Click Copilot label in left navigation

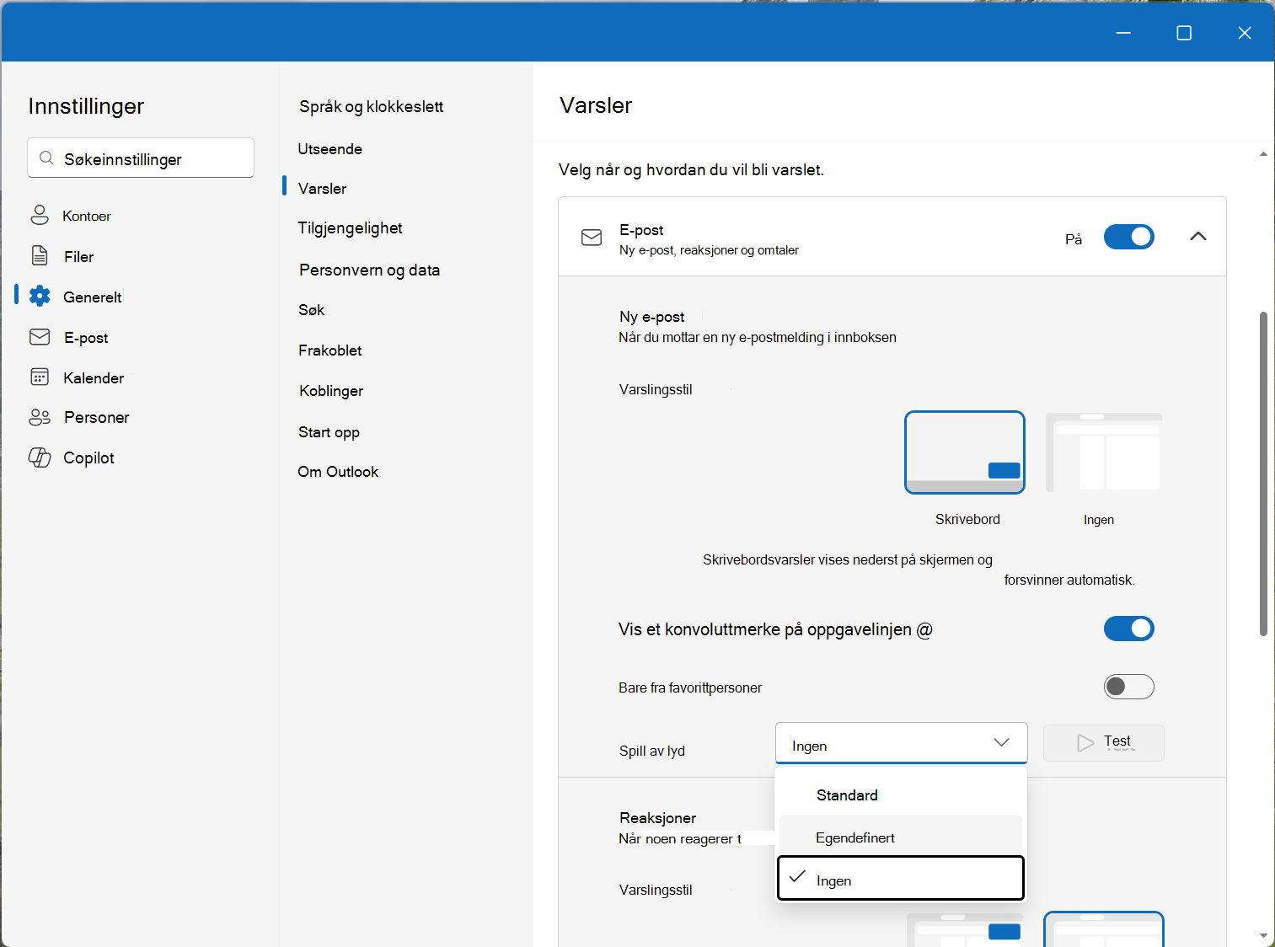click(x=88, y=458)
